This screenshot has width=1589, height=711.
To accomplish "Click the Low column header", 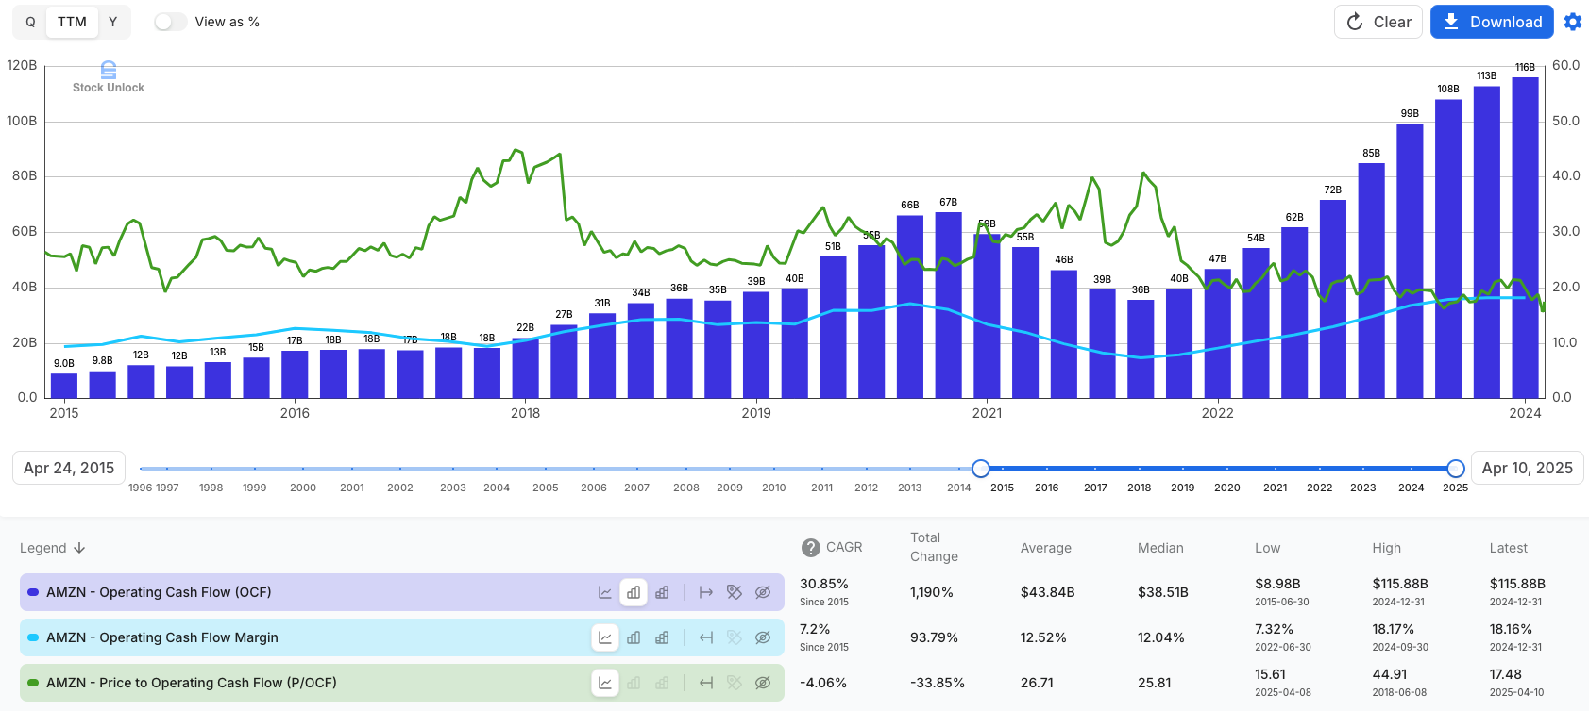I will click(1268, 548).
